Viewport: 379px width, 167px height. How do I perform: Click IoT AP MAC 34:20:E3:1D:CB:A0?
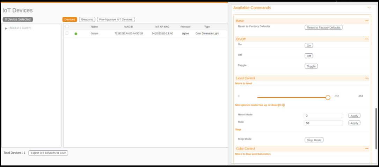pos(162,34)
